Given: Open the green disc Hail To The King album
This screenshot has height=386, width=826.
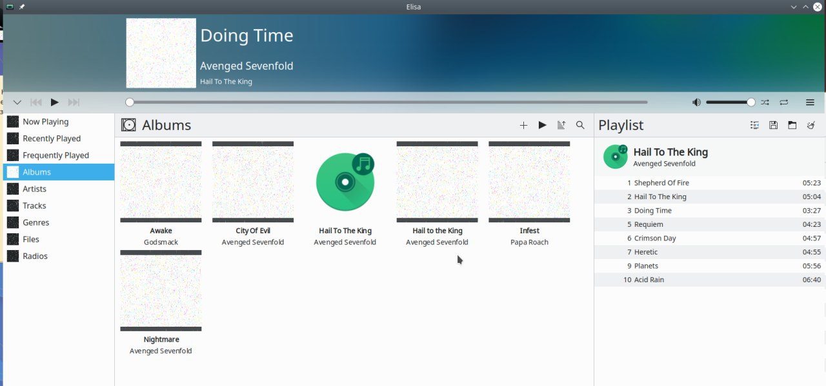Looking at the screenshot, I should [345, 182].
